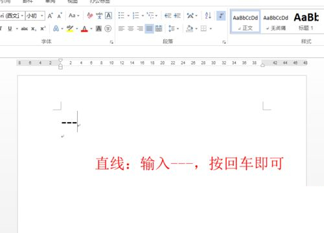Expand font color dropdown arrow
This screenshot has width=324, height=233.
point(91,28)
